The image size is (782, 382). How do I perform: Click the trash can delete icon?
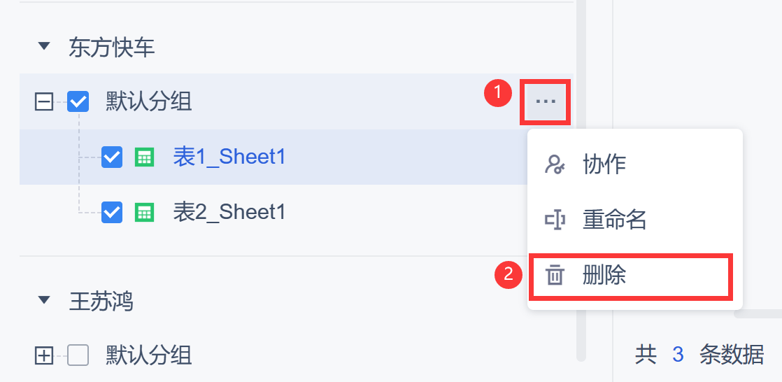[555, 276]
